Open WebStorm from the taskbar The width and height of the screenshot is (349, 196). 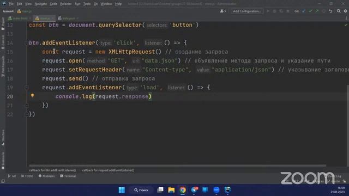coord(227,190)
